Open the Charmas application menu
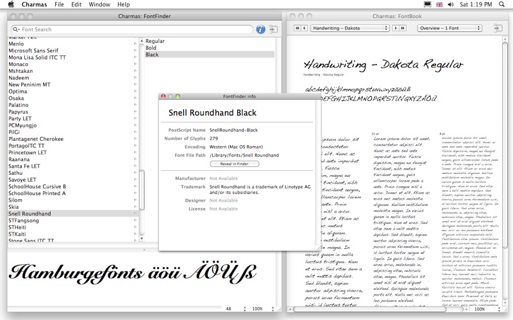This screenshot has width=513, height=320. 34,4
